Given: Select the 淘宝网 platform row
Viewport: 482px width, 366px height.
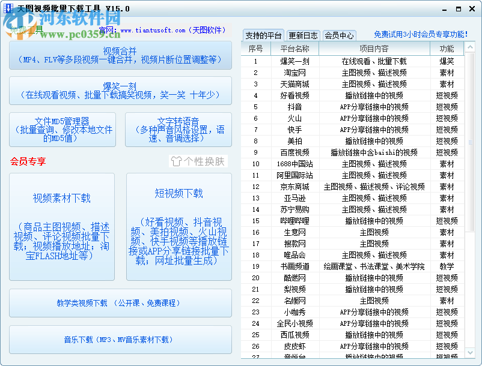Looking at the screenshot, I should pos(353,73).
